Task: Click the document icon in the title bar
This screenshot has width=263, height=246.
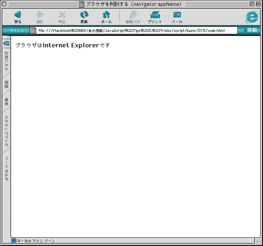Action: click(81, 4)
